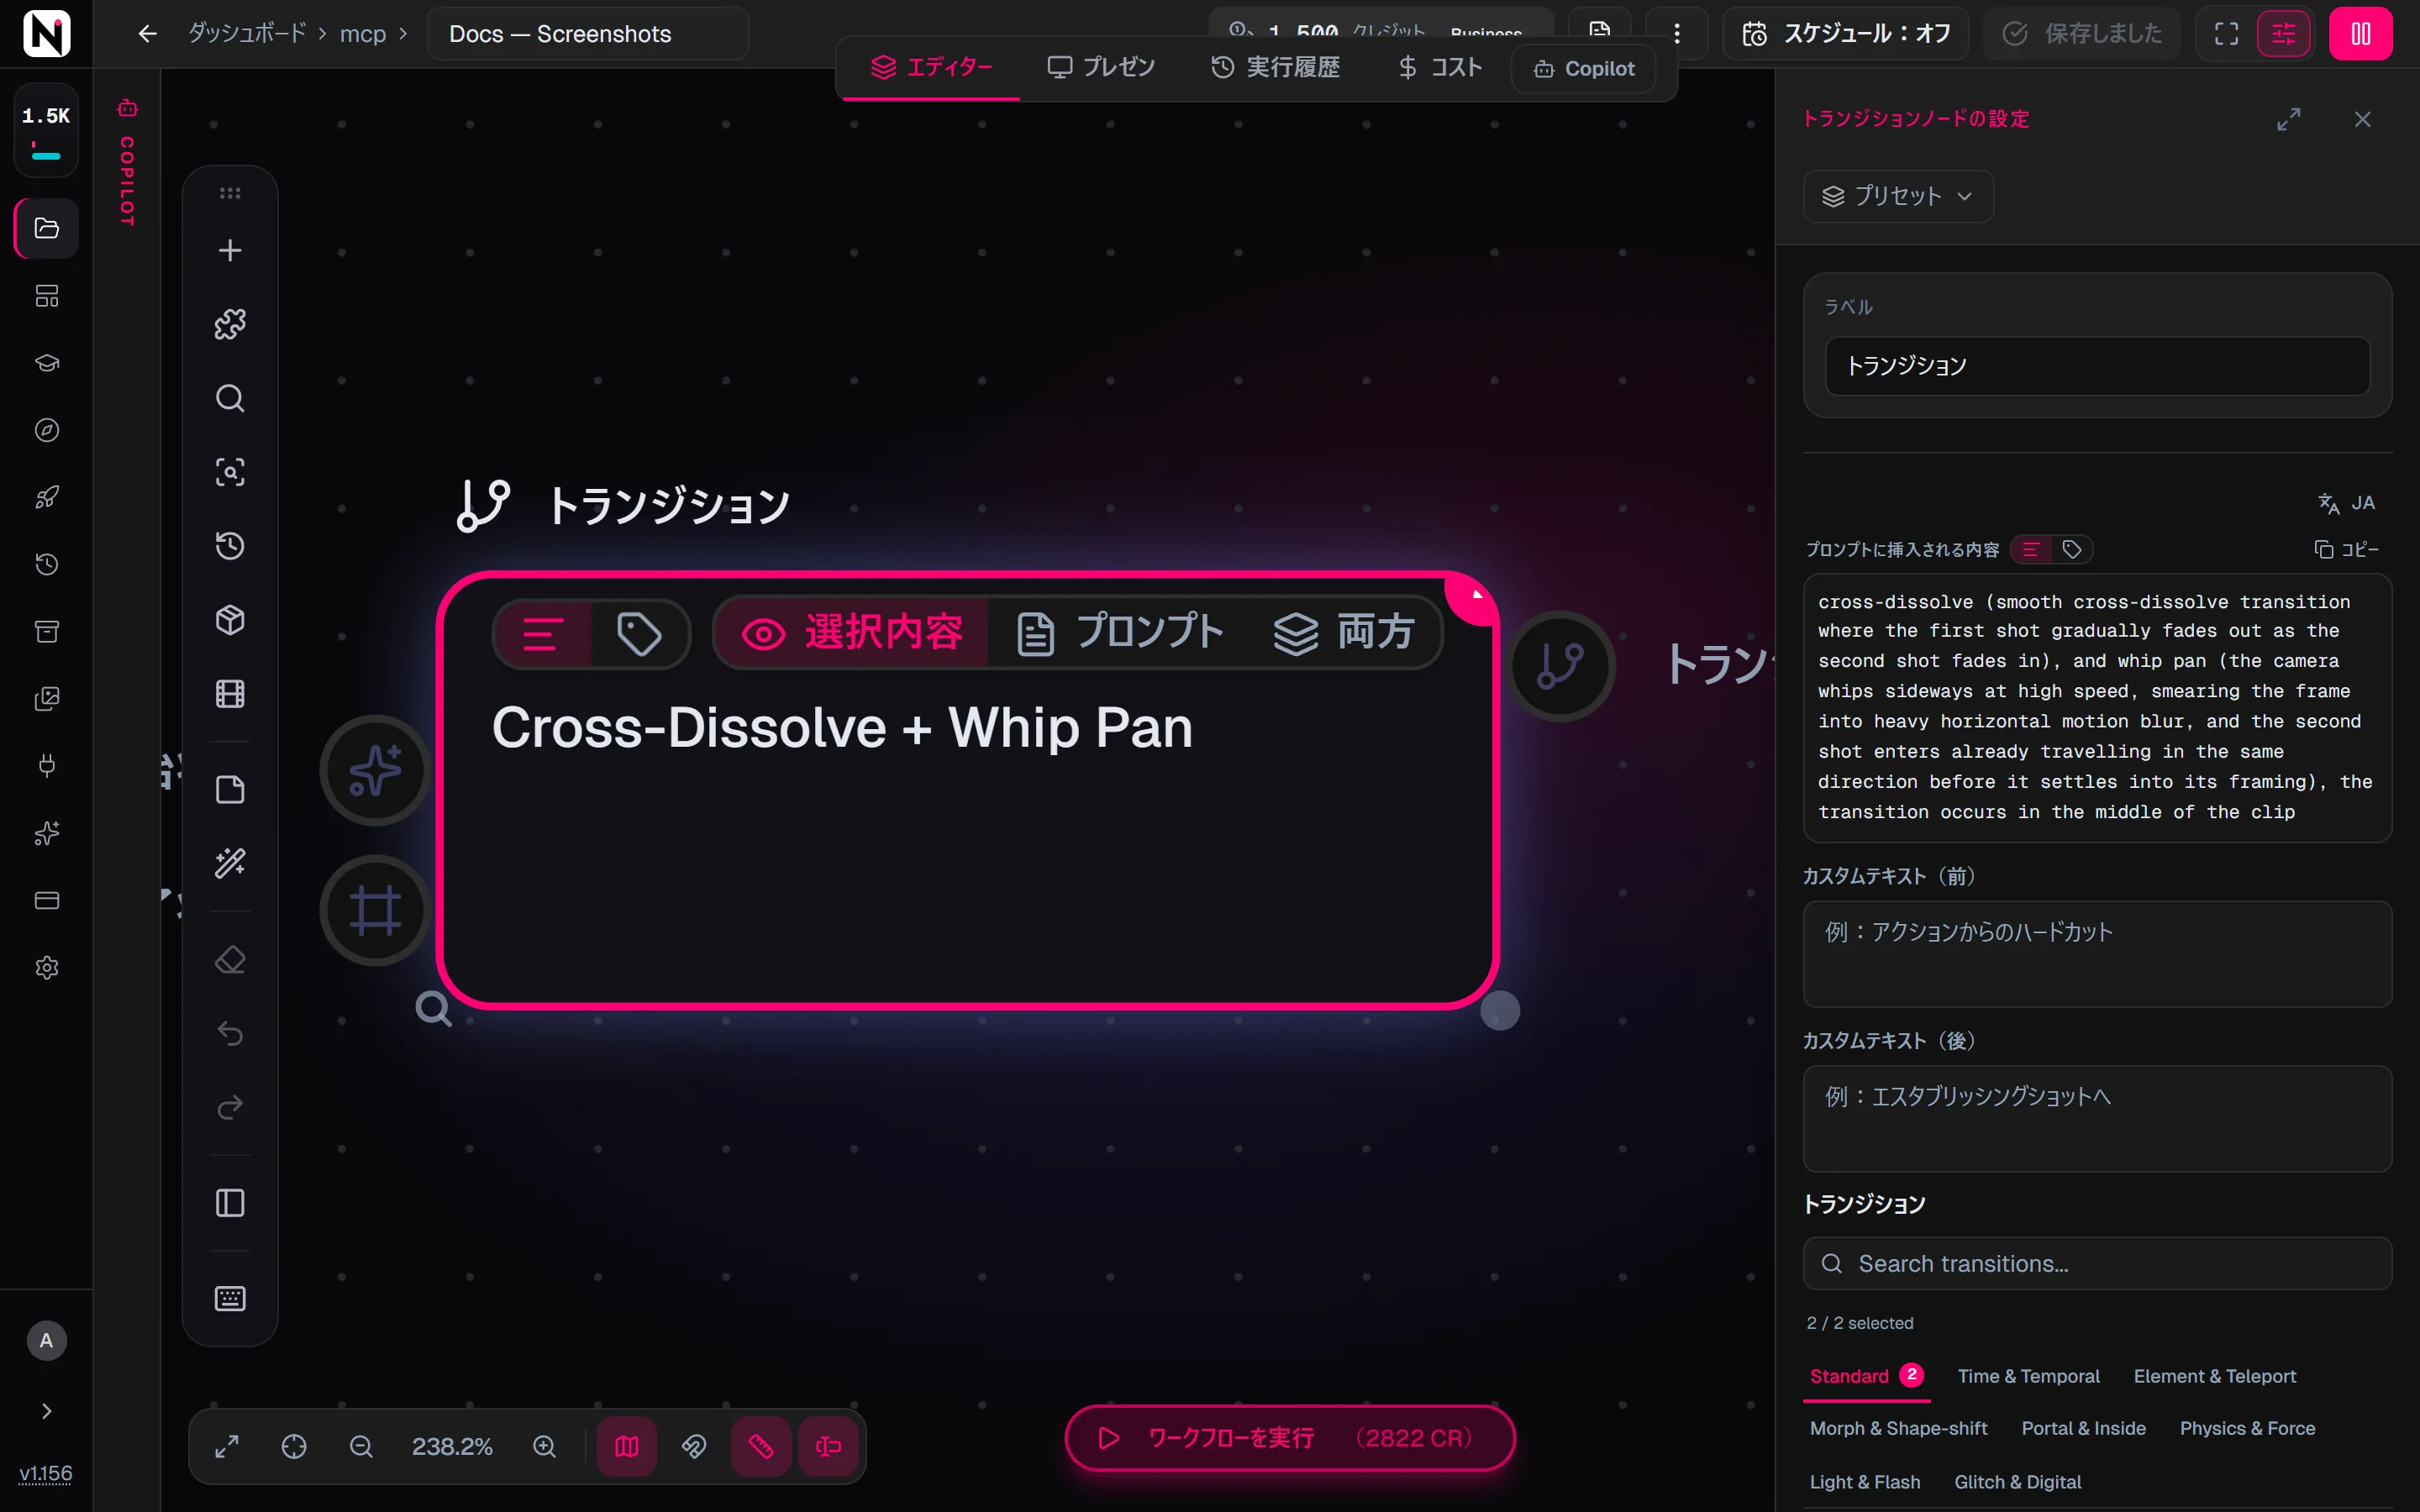Screen dimensions: 2420x1512
Task: Click the film-strip icon in canvas toolbar
Action: click(230, 694)
